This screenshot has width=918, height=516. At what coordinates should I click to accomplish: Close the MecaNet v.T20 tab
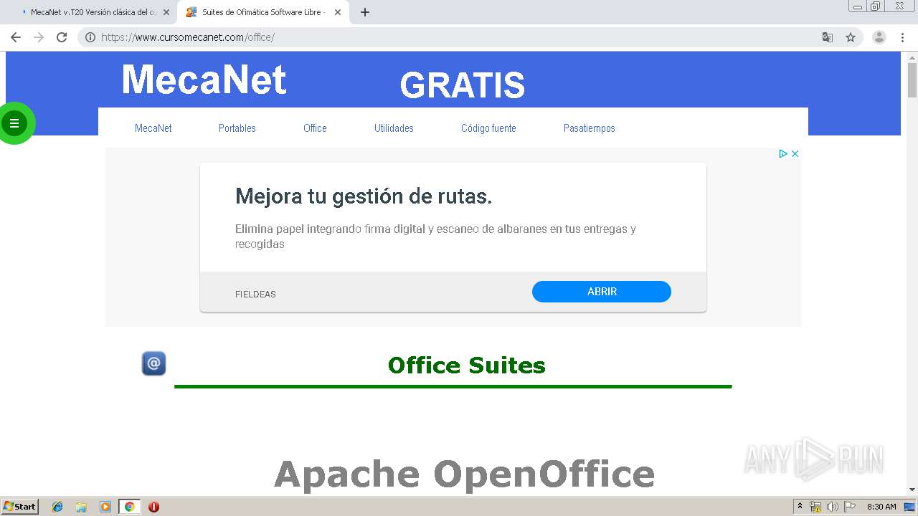pyautogui.click(x=166, y=12)
